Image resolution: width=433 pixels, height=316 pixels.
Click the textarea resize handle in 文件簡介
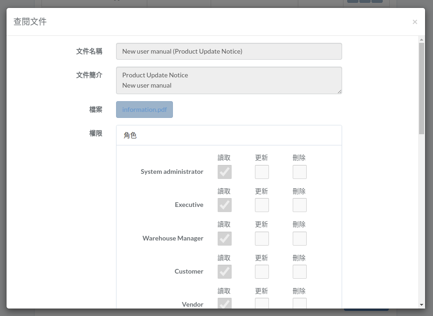pyautogui.click(x=339, y=91)
